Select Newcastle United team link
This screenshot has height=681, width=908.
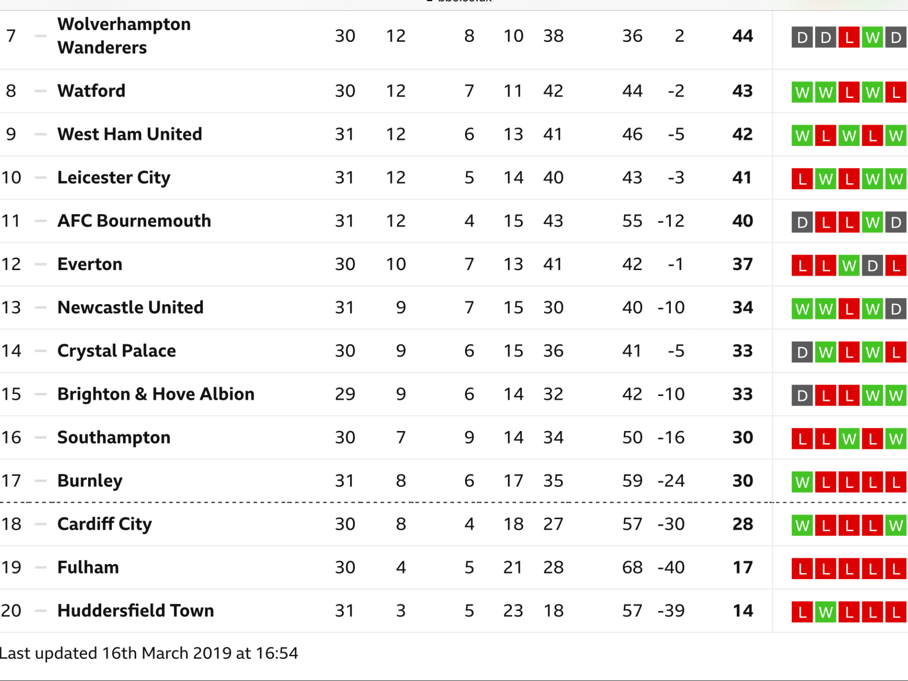pos(130,308)
